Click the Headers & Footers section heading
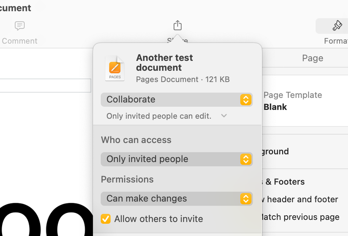The height and width of the screenshot is (236, 348). click(x=283, y=182)
